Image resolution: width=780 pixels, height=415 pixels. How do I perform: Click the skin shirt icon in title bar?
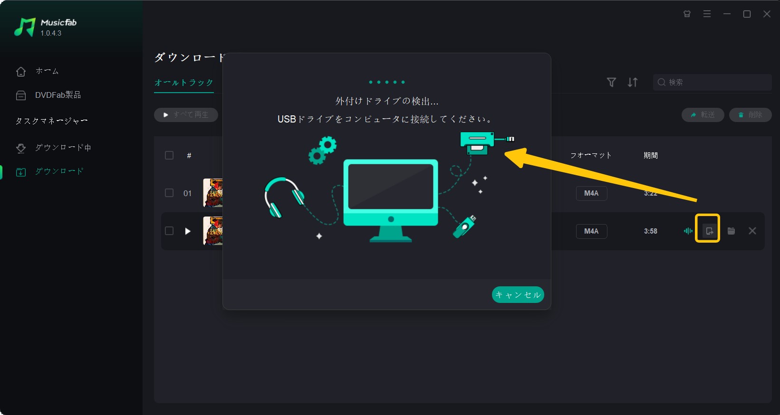pyautogui.click(x=687, y=14)
